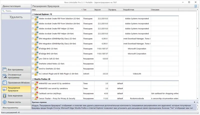
Task: Click the Удалить button
Action: (16, 17)
